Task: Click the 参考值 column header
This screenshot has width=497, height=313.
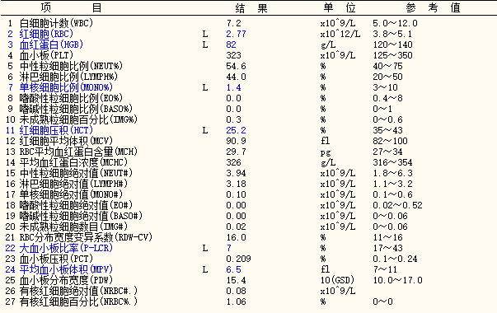Action: [433, 7]
